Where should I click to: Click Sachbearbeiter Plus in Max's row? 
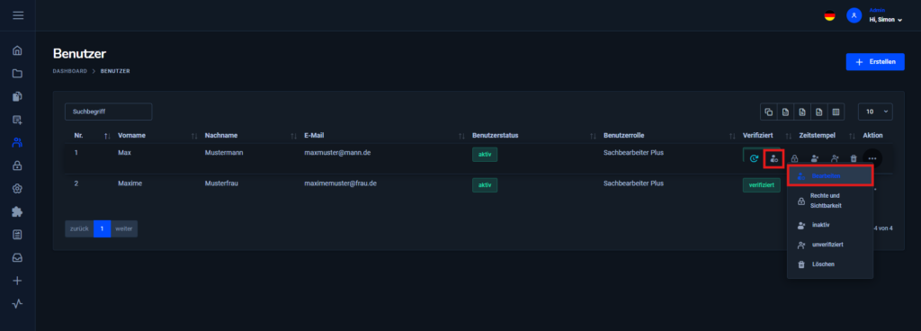[x=633, y=153]
